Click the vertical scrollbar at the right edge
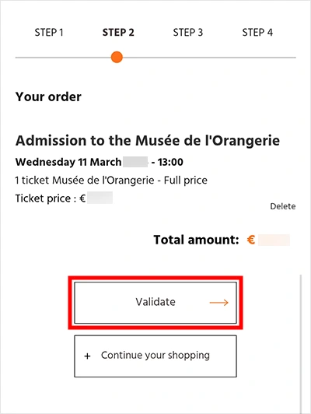The height and width of the screenshot is (414, 311). [x=301, y=343]
